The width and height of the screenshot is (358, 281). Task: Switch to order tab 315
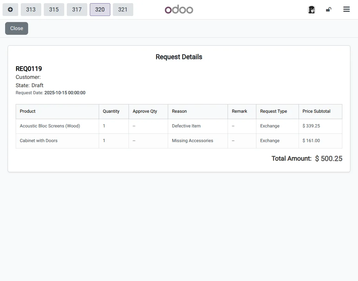click(x=54, y=10)
